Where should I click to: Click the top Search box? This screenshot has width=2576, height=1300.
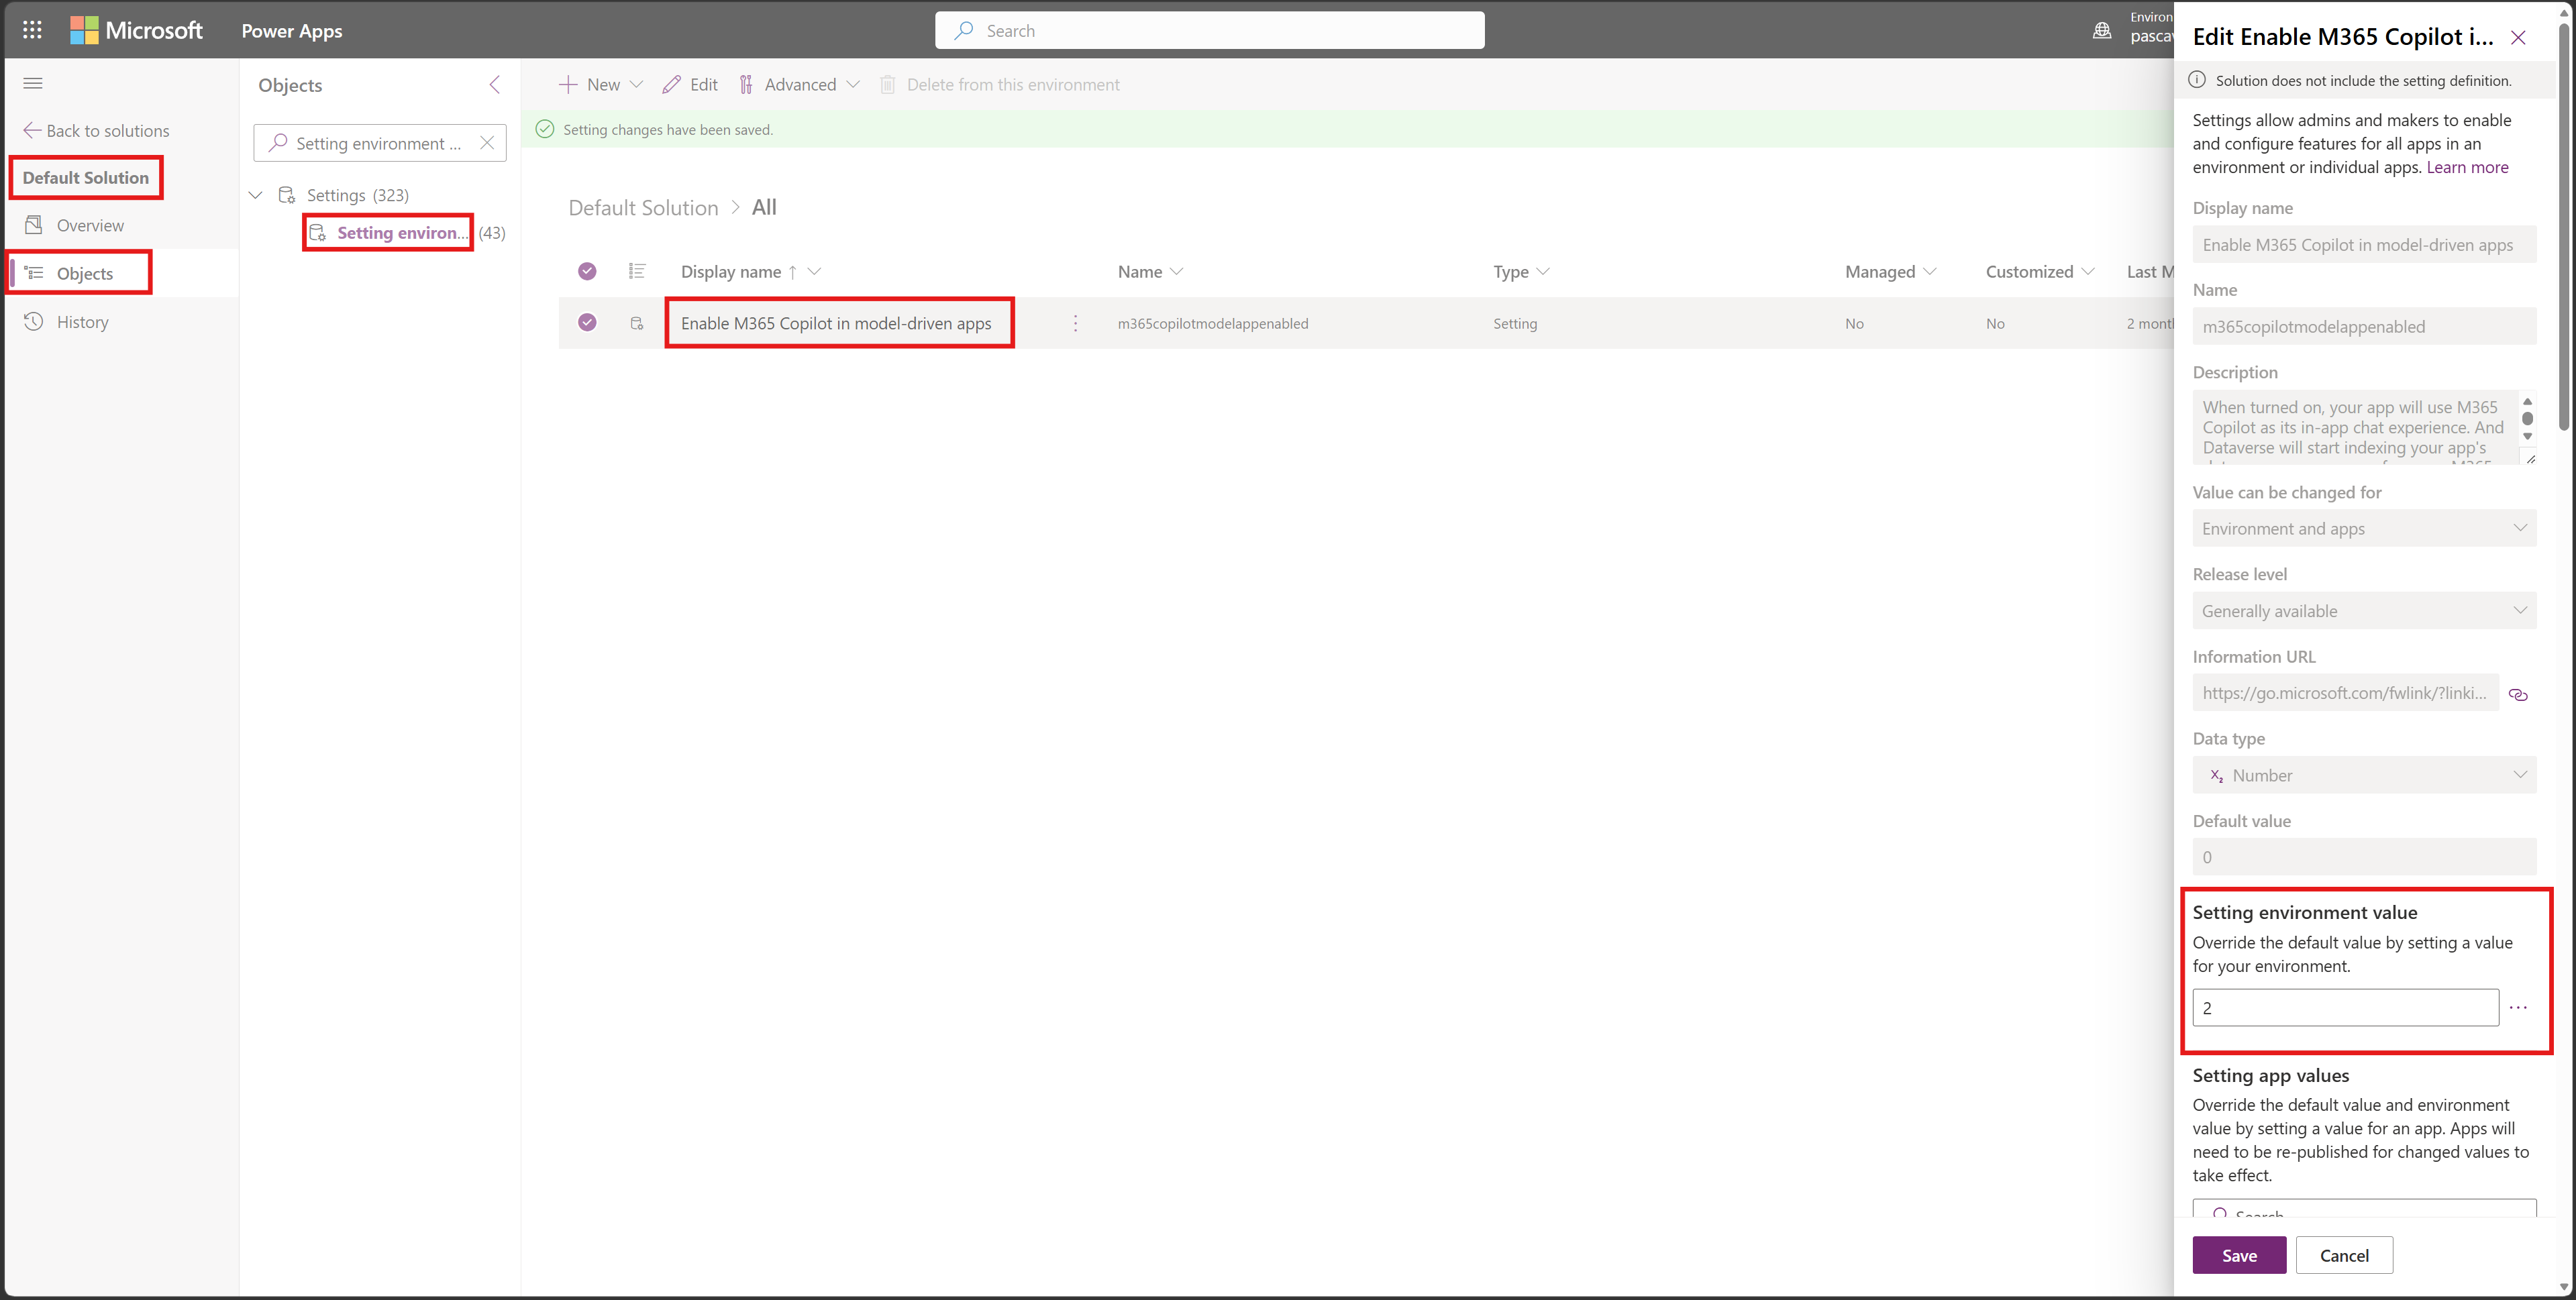1209,30
